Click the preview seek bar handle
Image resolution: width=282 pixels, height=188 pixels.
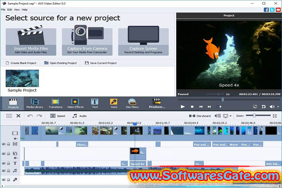click(x=223, y=99)
